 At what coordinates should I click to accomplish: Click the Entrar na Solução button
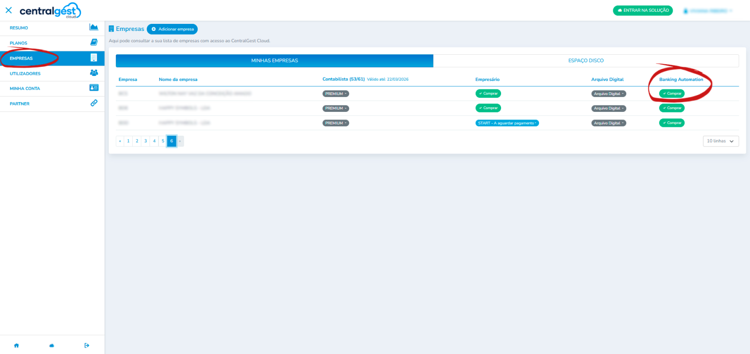pos(643,10)
